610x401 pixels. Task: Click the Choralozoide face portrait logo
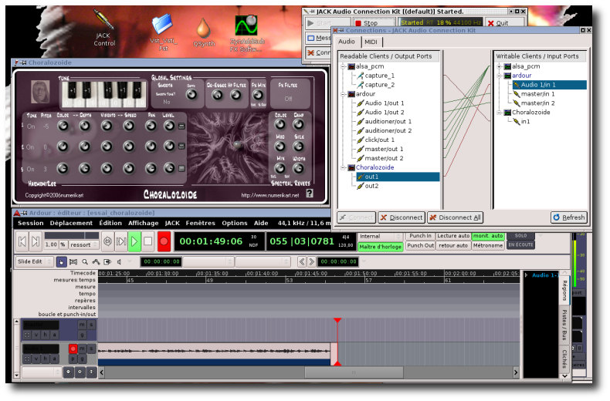pyautogui.click(x=40, y=91)
